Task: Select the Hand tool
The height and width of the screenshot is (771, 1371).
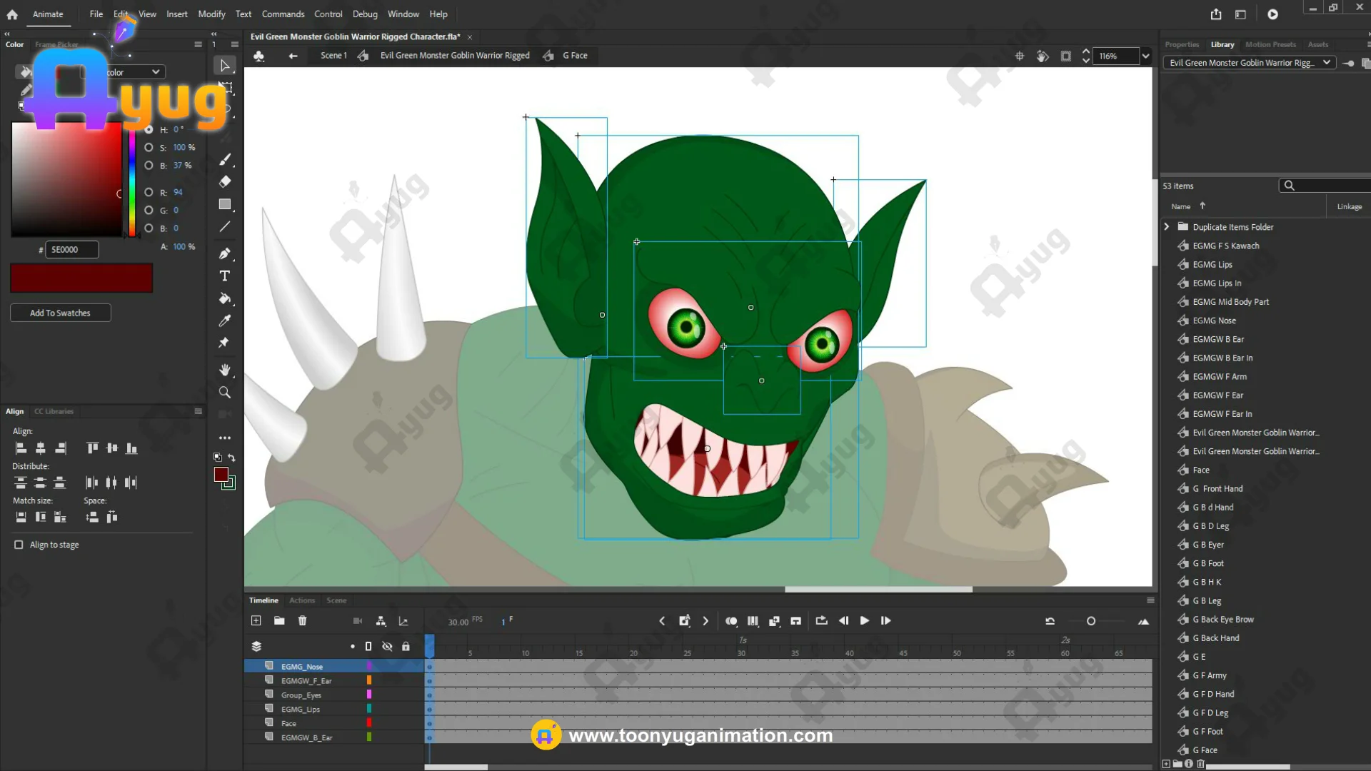Action: 224,370
